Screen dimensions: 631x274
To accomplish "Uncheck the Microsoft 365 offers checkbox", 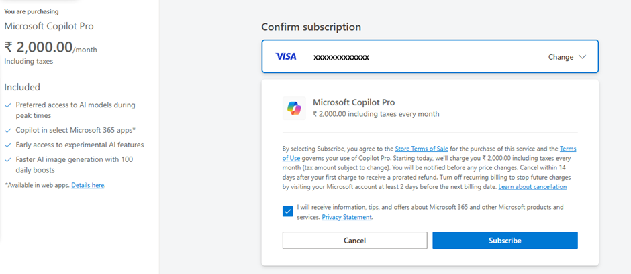I will [288, 212].
